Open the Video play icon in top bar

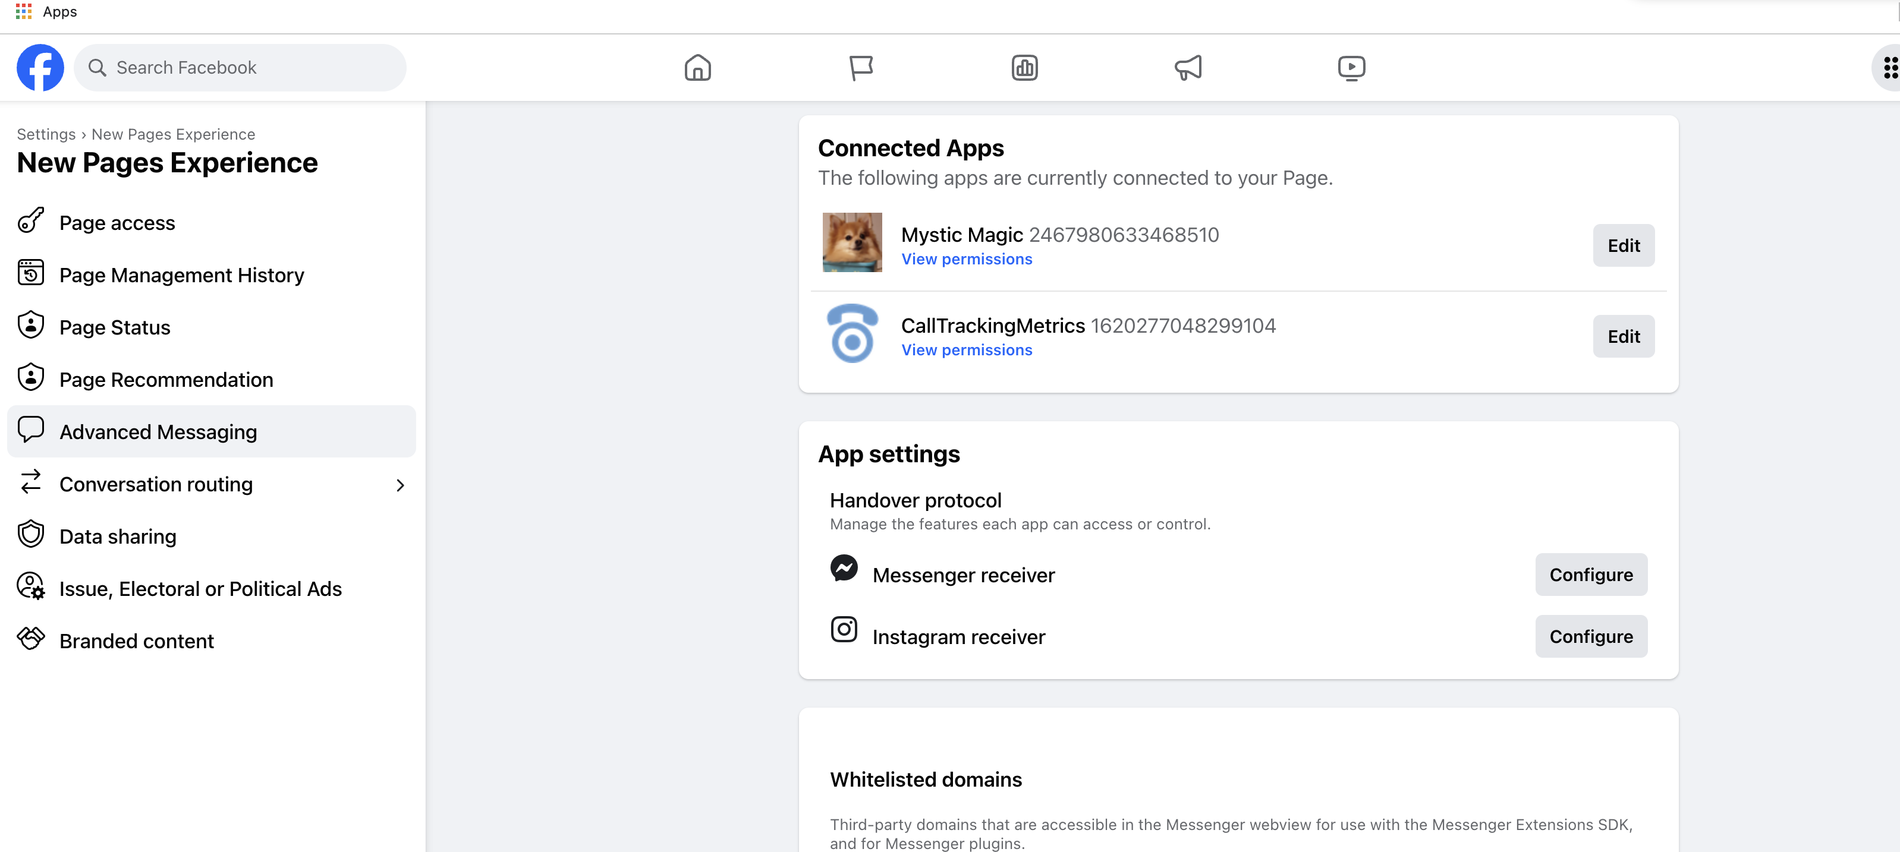coord(1351,68)
